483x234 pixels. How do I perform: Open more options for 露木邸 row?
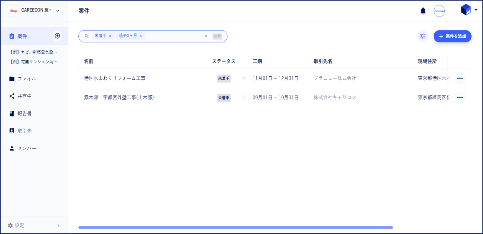[x=460, y=98]
